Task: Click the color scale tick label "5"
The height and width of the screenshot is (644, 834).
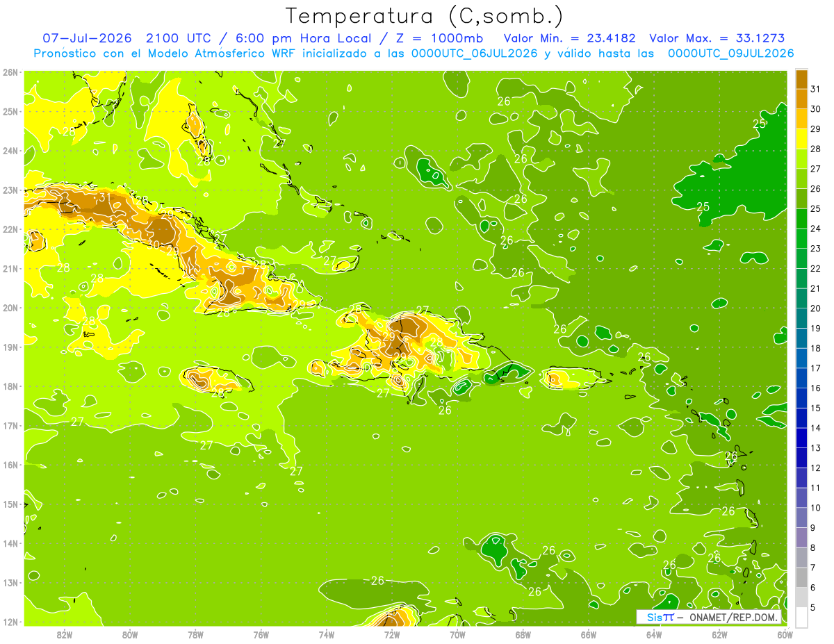Action: pos(813,608)
